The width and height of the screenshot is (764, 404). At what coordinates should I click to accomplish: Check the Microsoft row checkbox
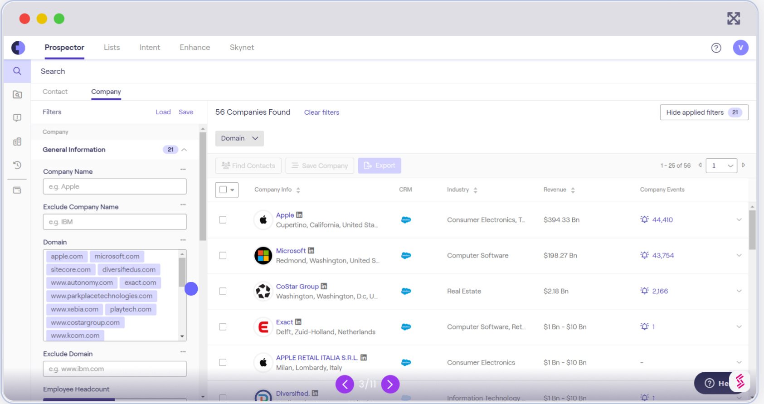click(223, 255)
